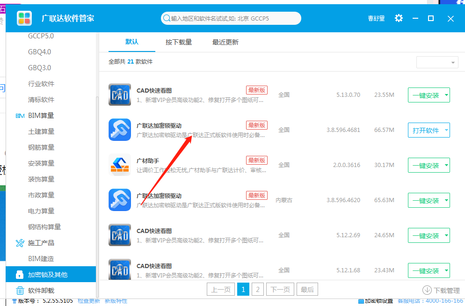Expand the 打开软件 dropdown arrow
Viewport: 465px width, 306px height.
[x=446, y=130]
